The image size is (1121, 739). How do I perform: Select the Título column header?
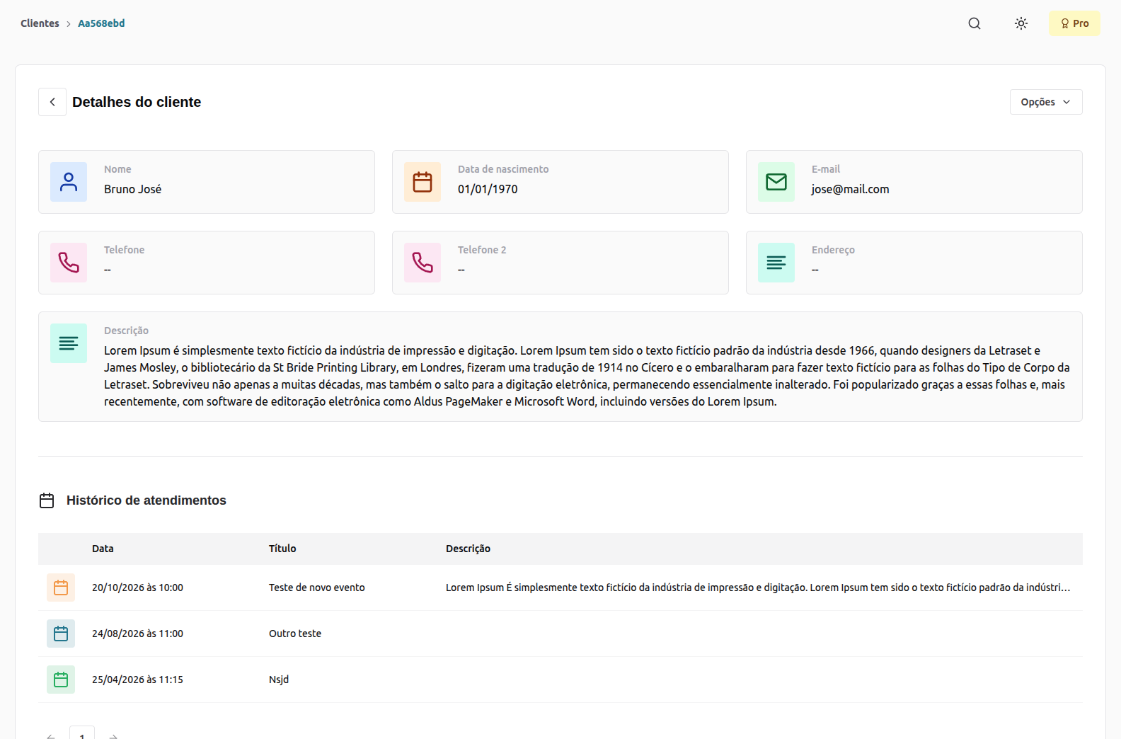click(282, 549)
